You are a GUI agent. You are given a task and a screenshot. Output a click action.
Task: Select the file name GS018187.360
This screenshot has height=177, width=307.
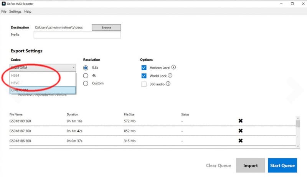point(20,131)
